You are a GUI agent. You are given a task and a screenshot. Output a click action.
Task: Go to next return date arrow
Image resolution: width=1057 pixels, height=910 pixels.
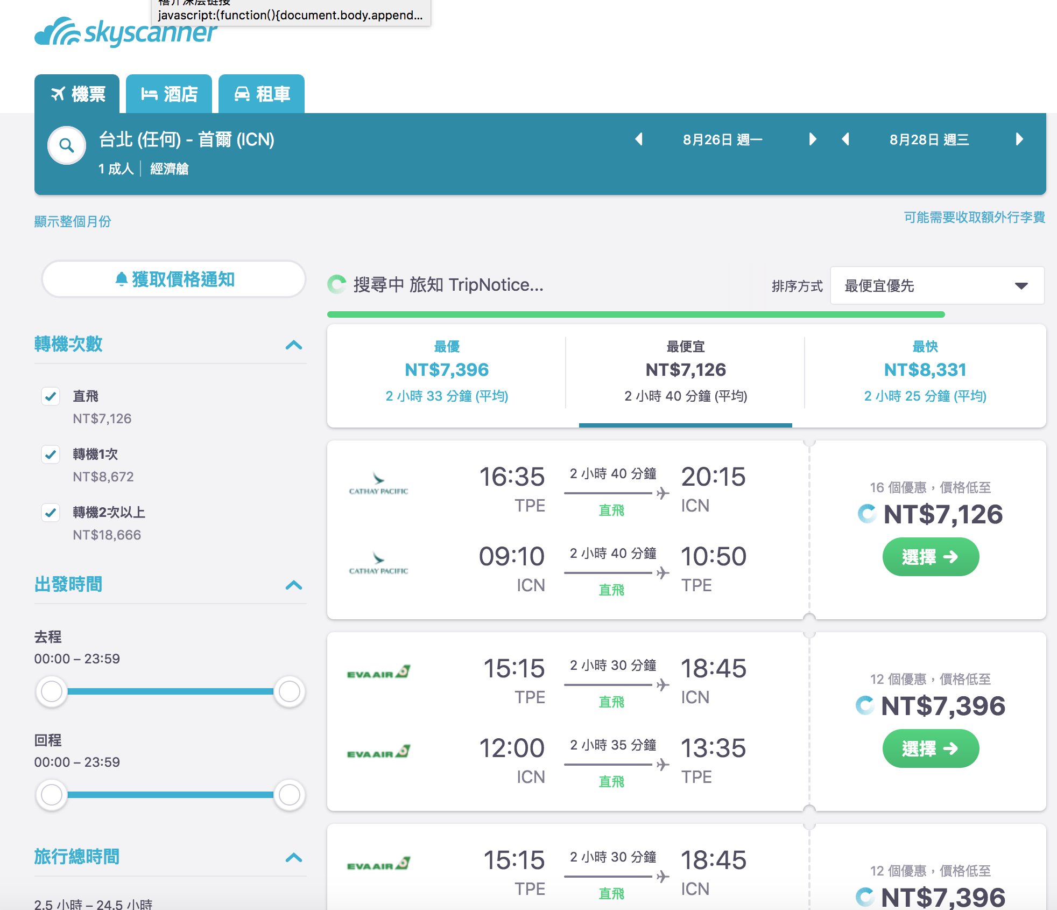click(x=1019, y=139)
